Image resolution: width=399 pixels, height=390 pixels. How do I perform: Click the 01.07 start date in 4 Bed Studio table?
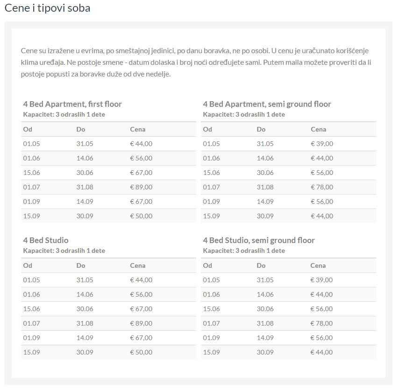pyautogui.click(x=32, y=323)
